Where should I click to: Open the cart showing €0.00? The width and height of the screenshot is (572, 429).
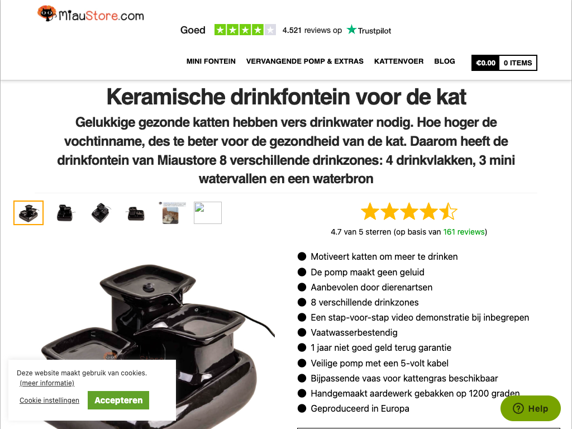[485, 63]
